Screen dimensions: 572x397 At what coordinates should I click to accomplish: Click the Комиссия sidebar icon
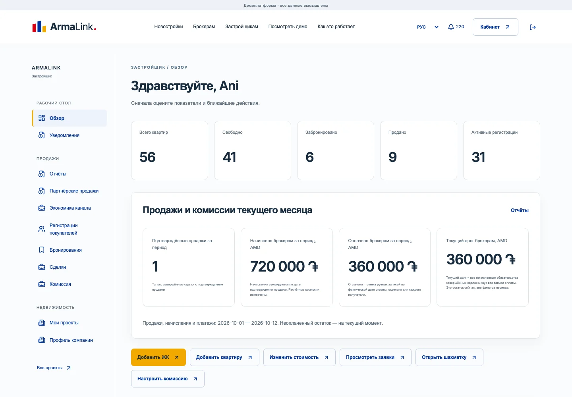(42, 284)
